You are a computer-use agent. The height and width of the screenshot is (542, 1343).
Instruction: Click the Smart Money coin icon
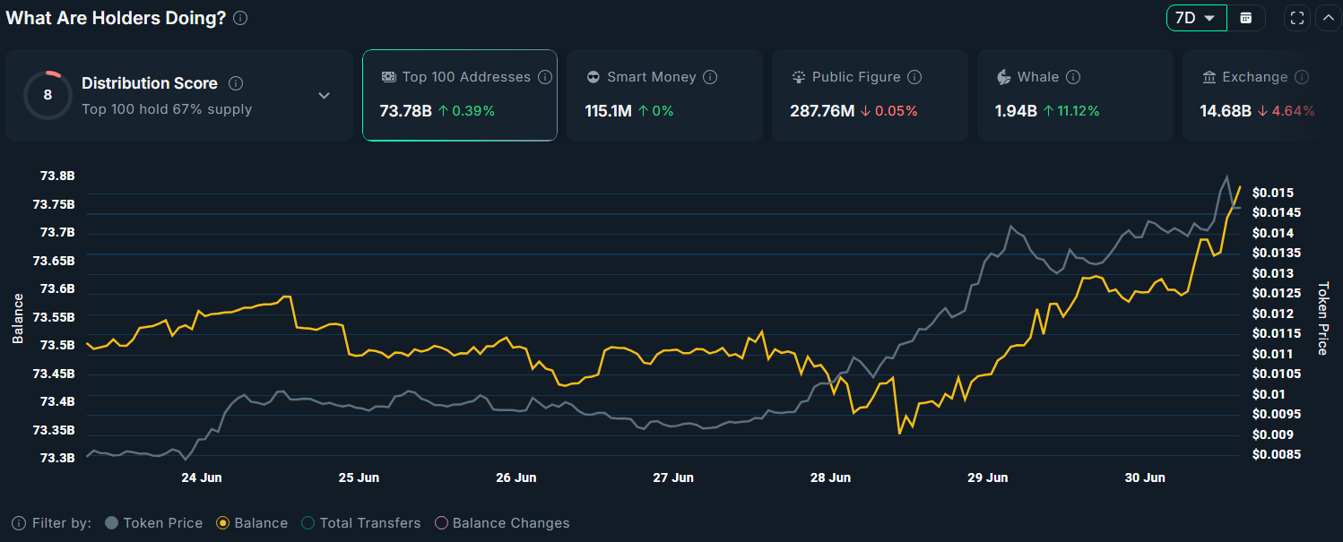594,77
